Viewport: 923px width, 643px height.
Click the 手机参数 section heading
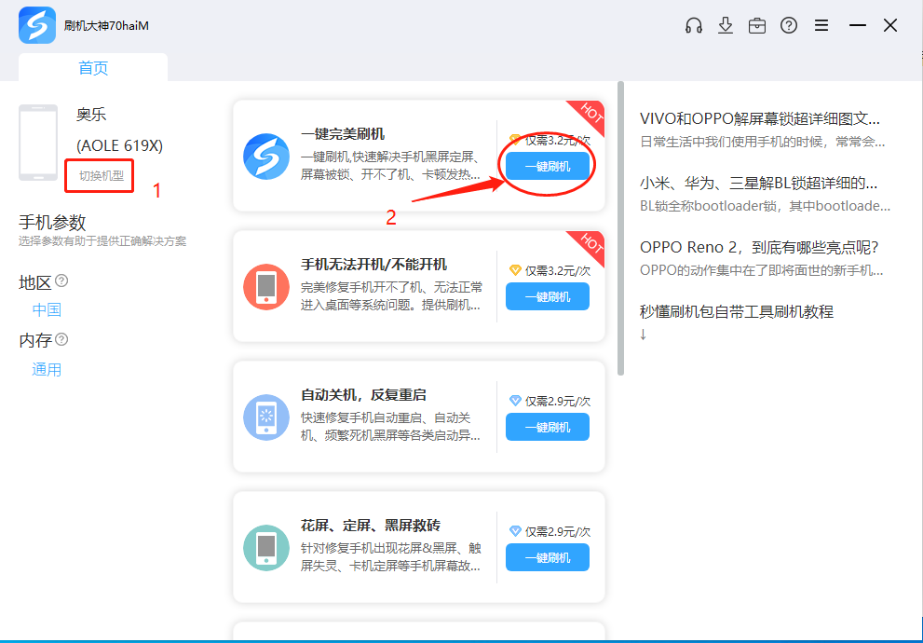coord(52,223)
